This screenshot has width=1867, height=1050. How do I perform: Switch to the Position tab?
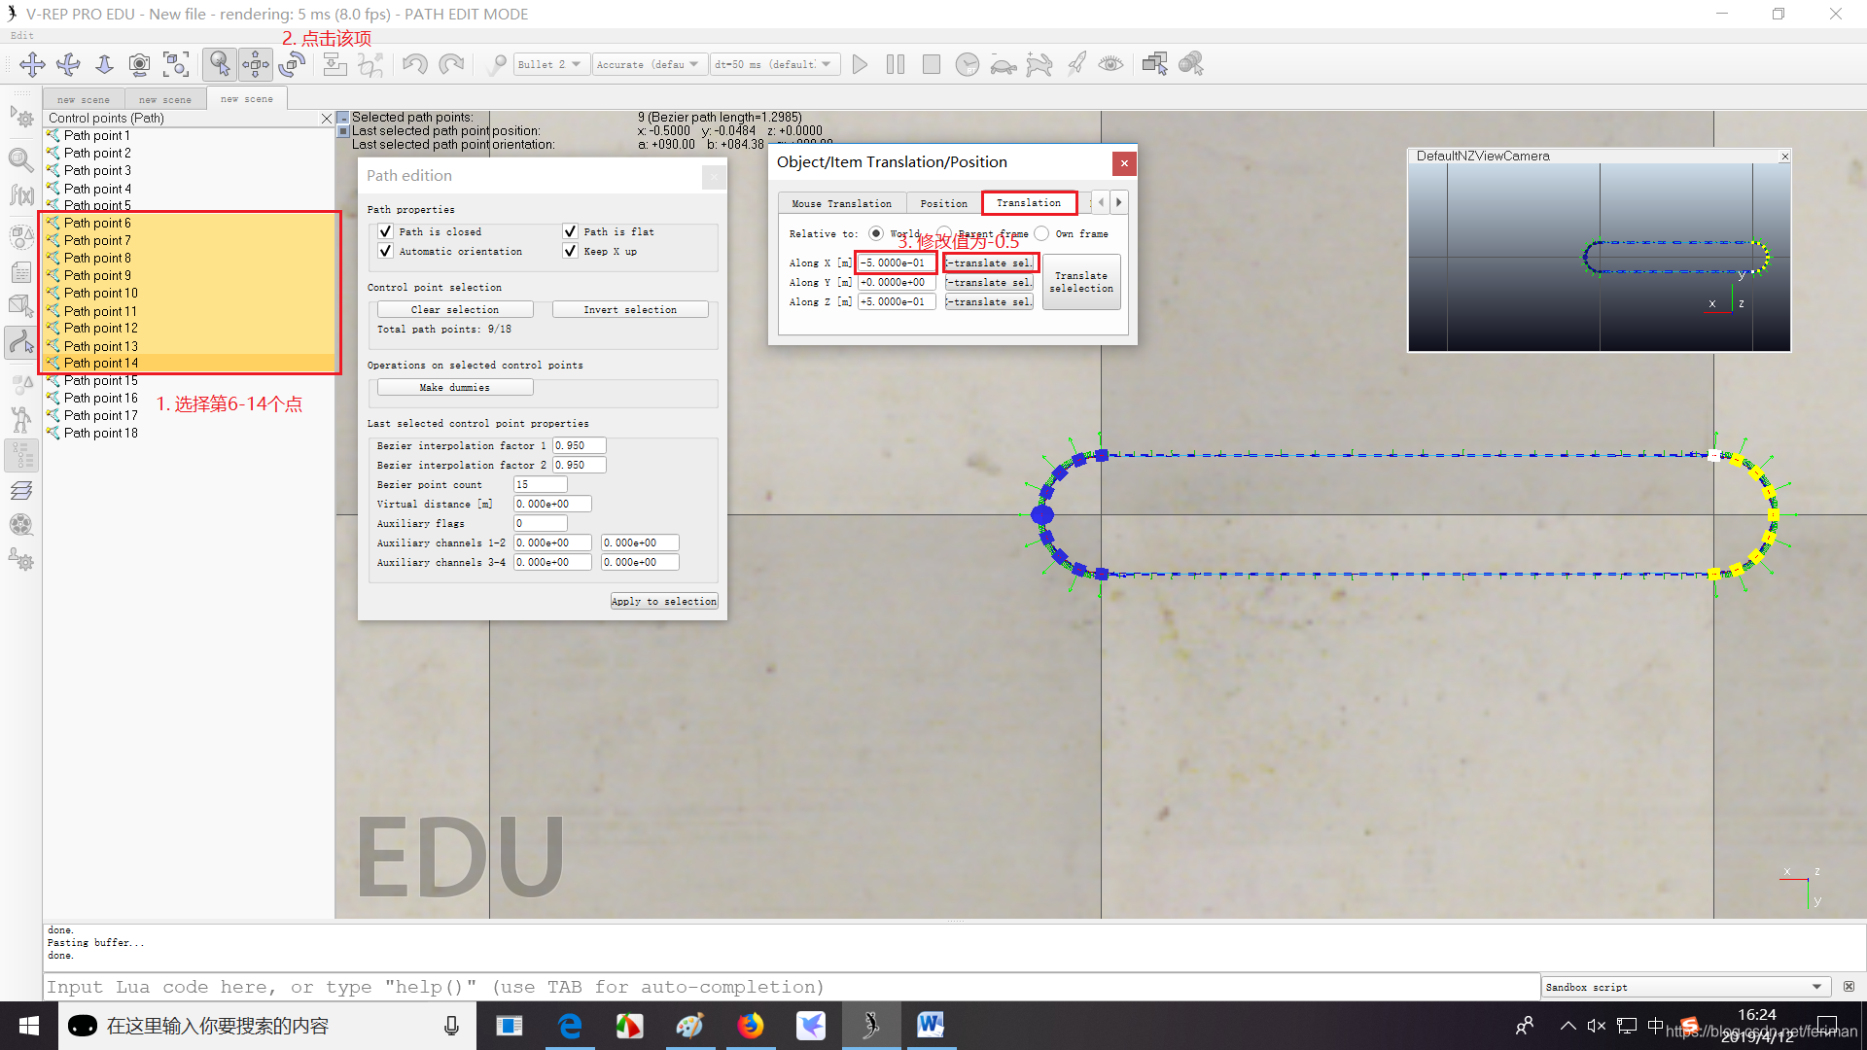coord(943,203)
